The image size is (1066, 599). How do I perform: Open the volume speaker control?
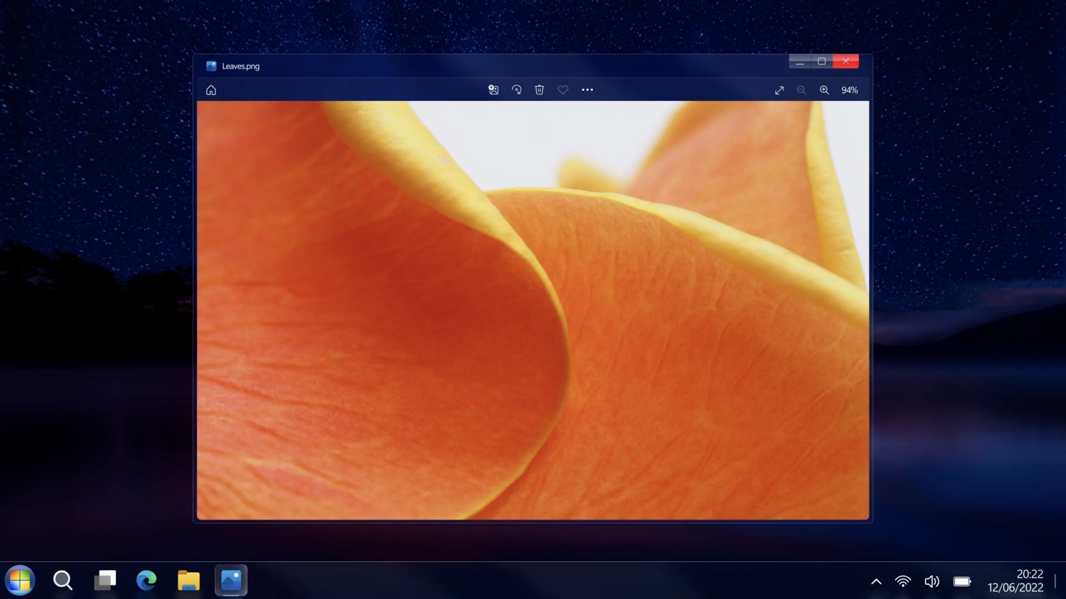pos(932,581)
